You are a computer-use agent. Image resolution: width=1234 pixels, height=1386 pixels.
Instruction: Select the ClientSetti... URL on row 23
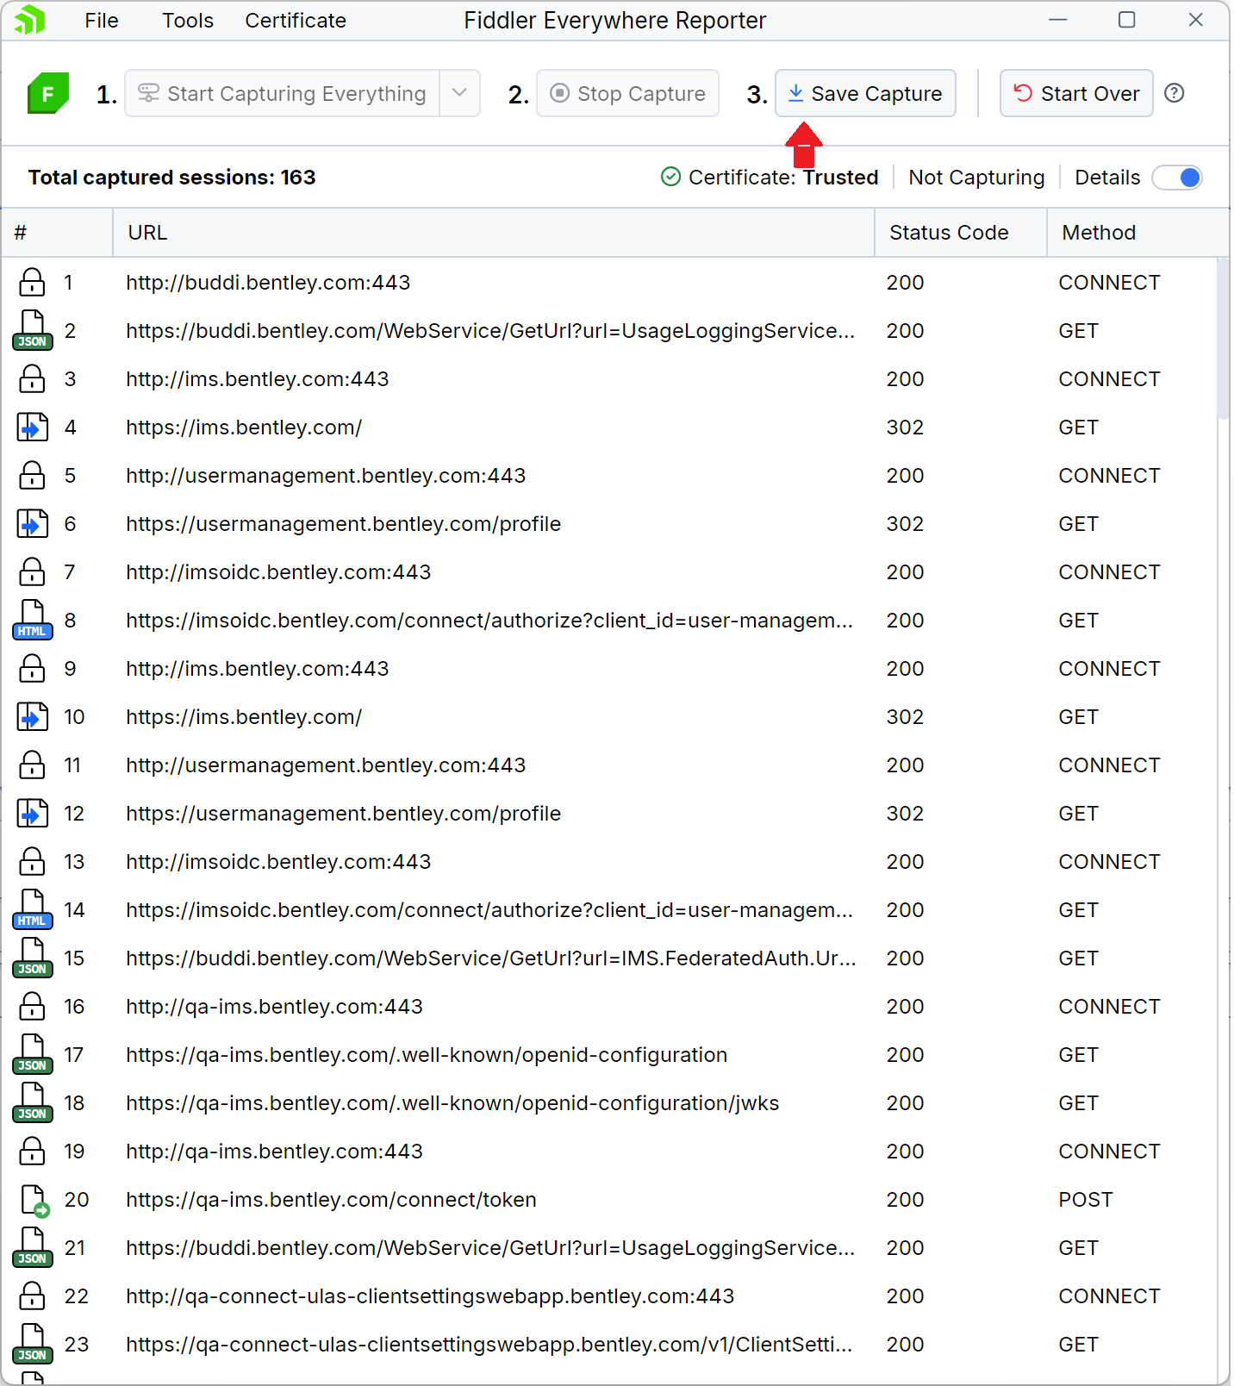point(489,1344)
